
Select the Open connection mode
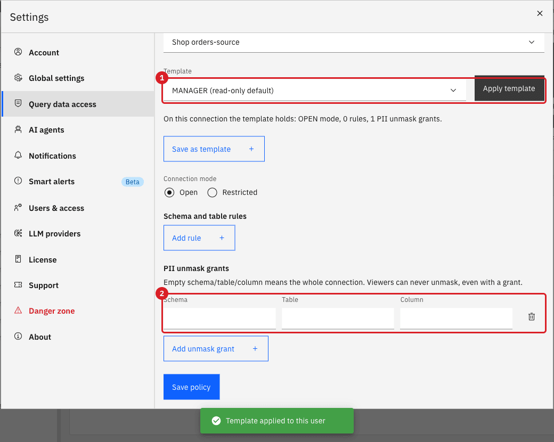(x=169, y=193)
